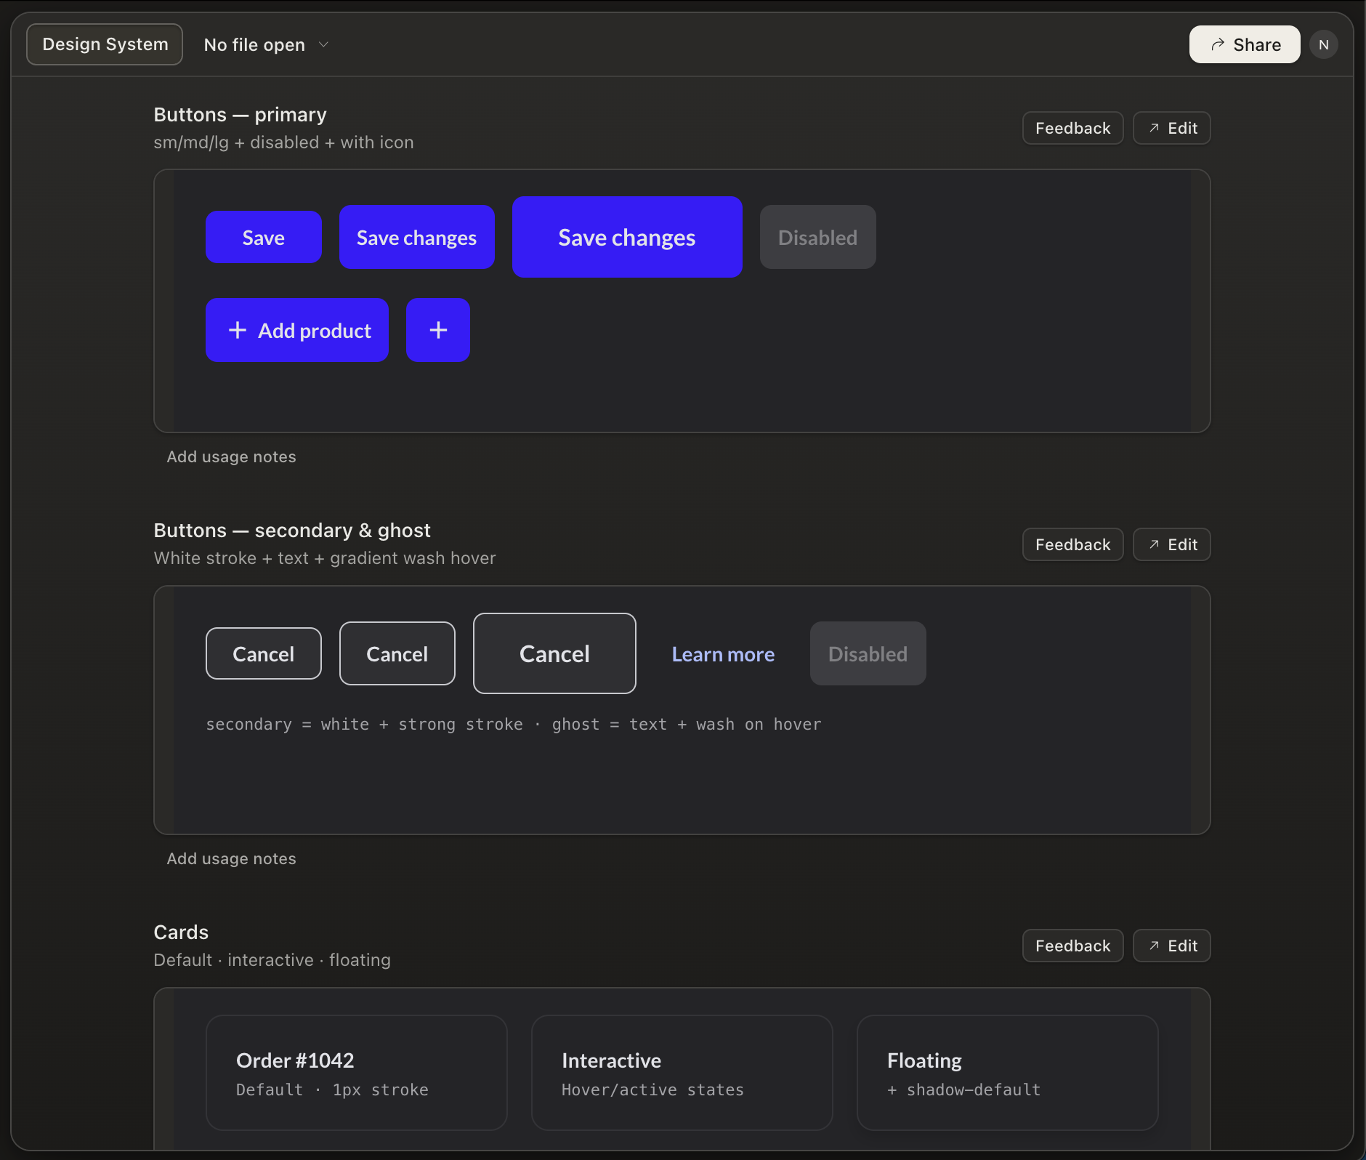The width and height of the screenshot is (1366, 1160).
Task: Click the Share button
Action: pos(1244,45)
